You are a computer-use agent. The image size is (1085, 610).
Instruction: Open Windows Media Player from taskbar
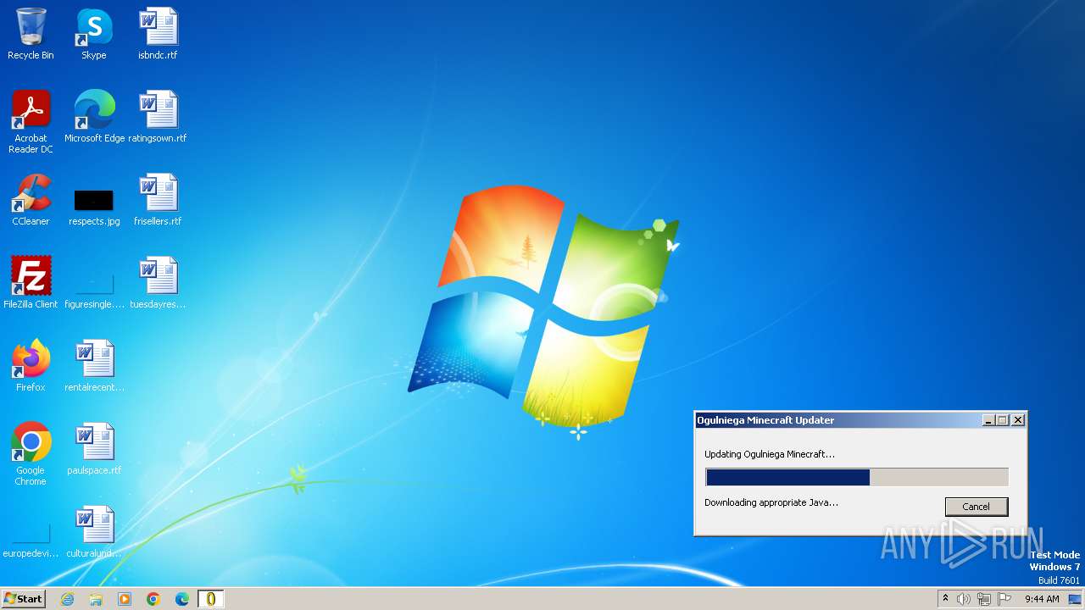pyautogui.click(x=125, y=599)
